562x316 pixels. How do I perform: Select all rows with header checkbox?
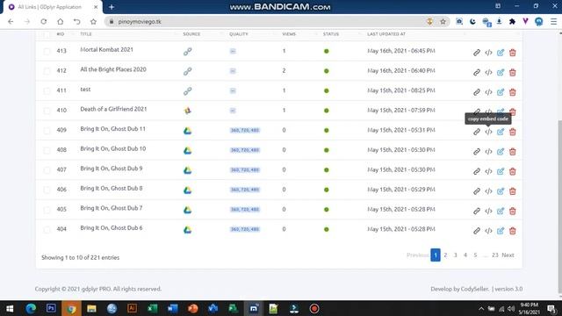(x=47, y=34)
